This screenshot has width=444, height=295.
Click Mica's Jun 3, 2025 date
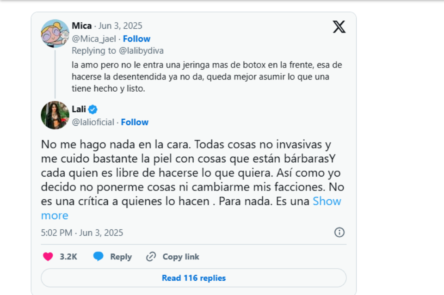coord(120,26)
